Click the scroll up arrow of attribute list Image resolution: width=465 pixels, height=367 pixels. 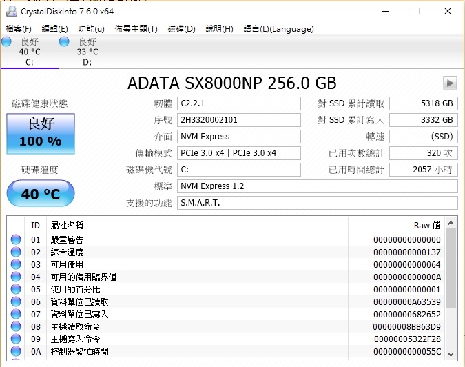pos(451,223)
